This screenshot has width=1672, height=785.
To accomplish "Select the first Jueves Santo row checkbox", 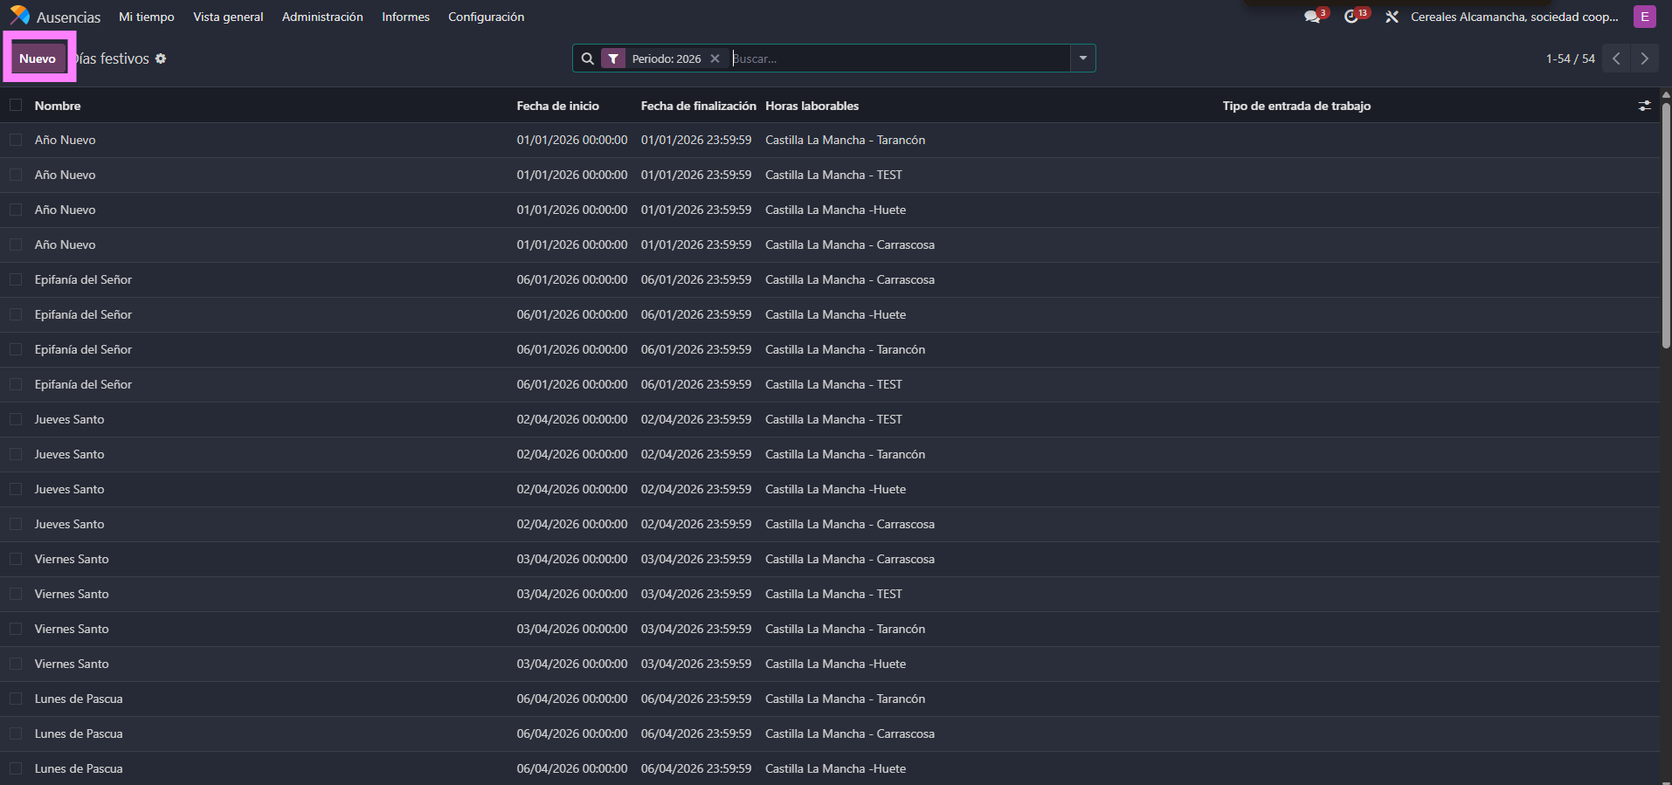I will pos(16,419).
